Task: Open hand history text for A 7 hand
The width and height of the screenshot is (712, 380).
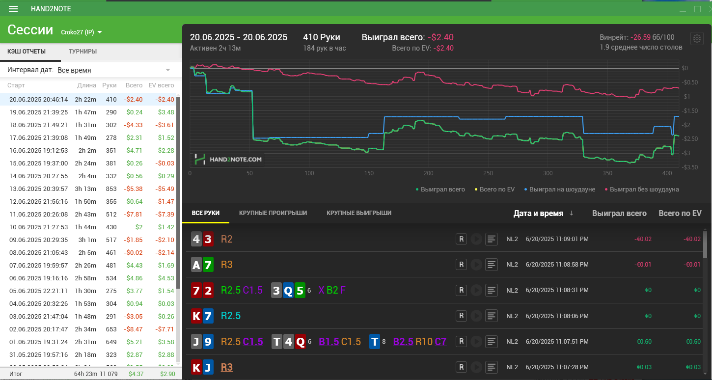Action: (492, 265)
